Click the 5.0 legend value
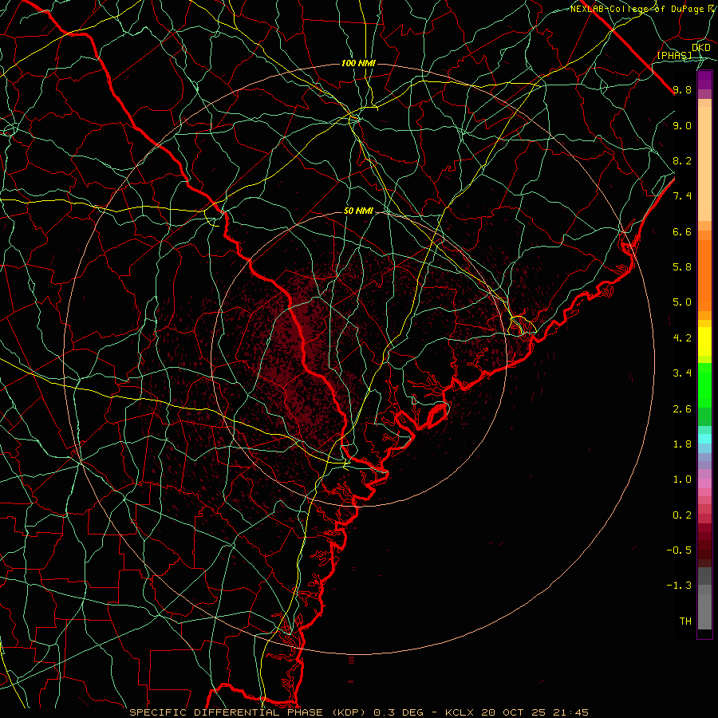This screenshot has width=718, height=718. pos(682,302)
